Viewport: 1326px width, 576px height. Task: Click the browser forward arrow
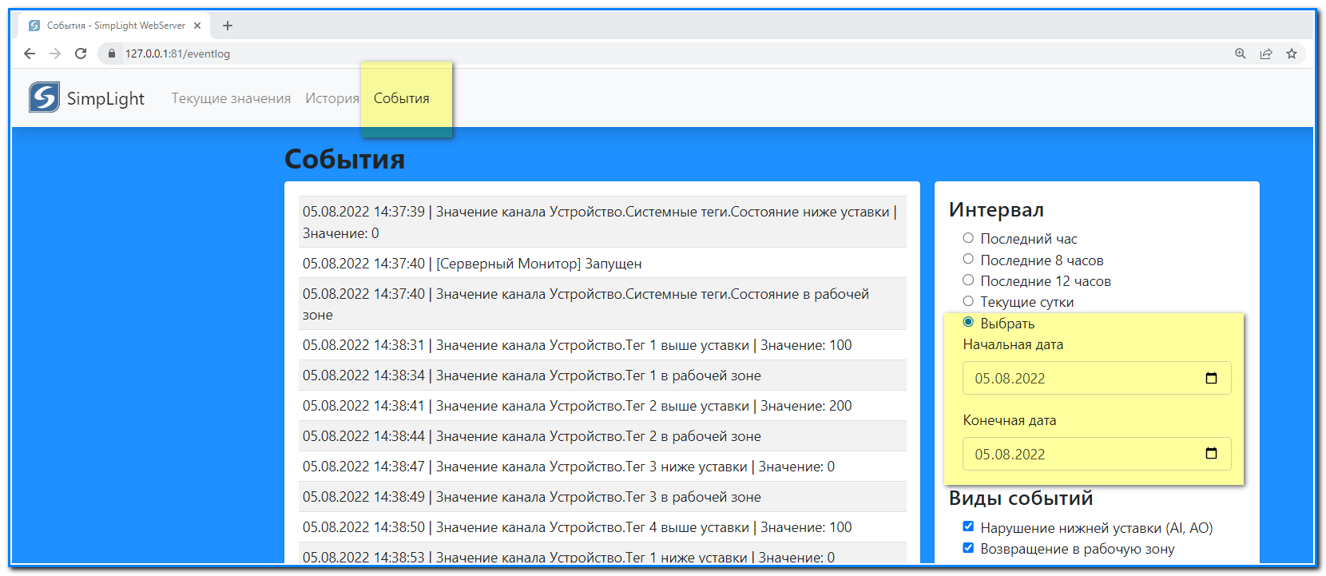pyautogui.click(x=55, y=54)
